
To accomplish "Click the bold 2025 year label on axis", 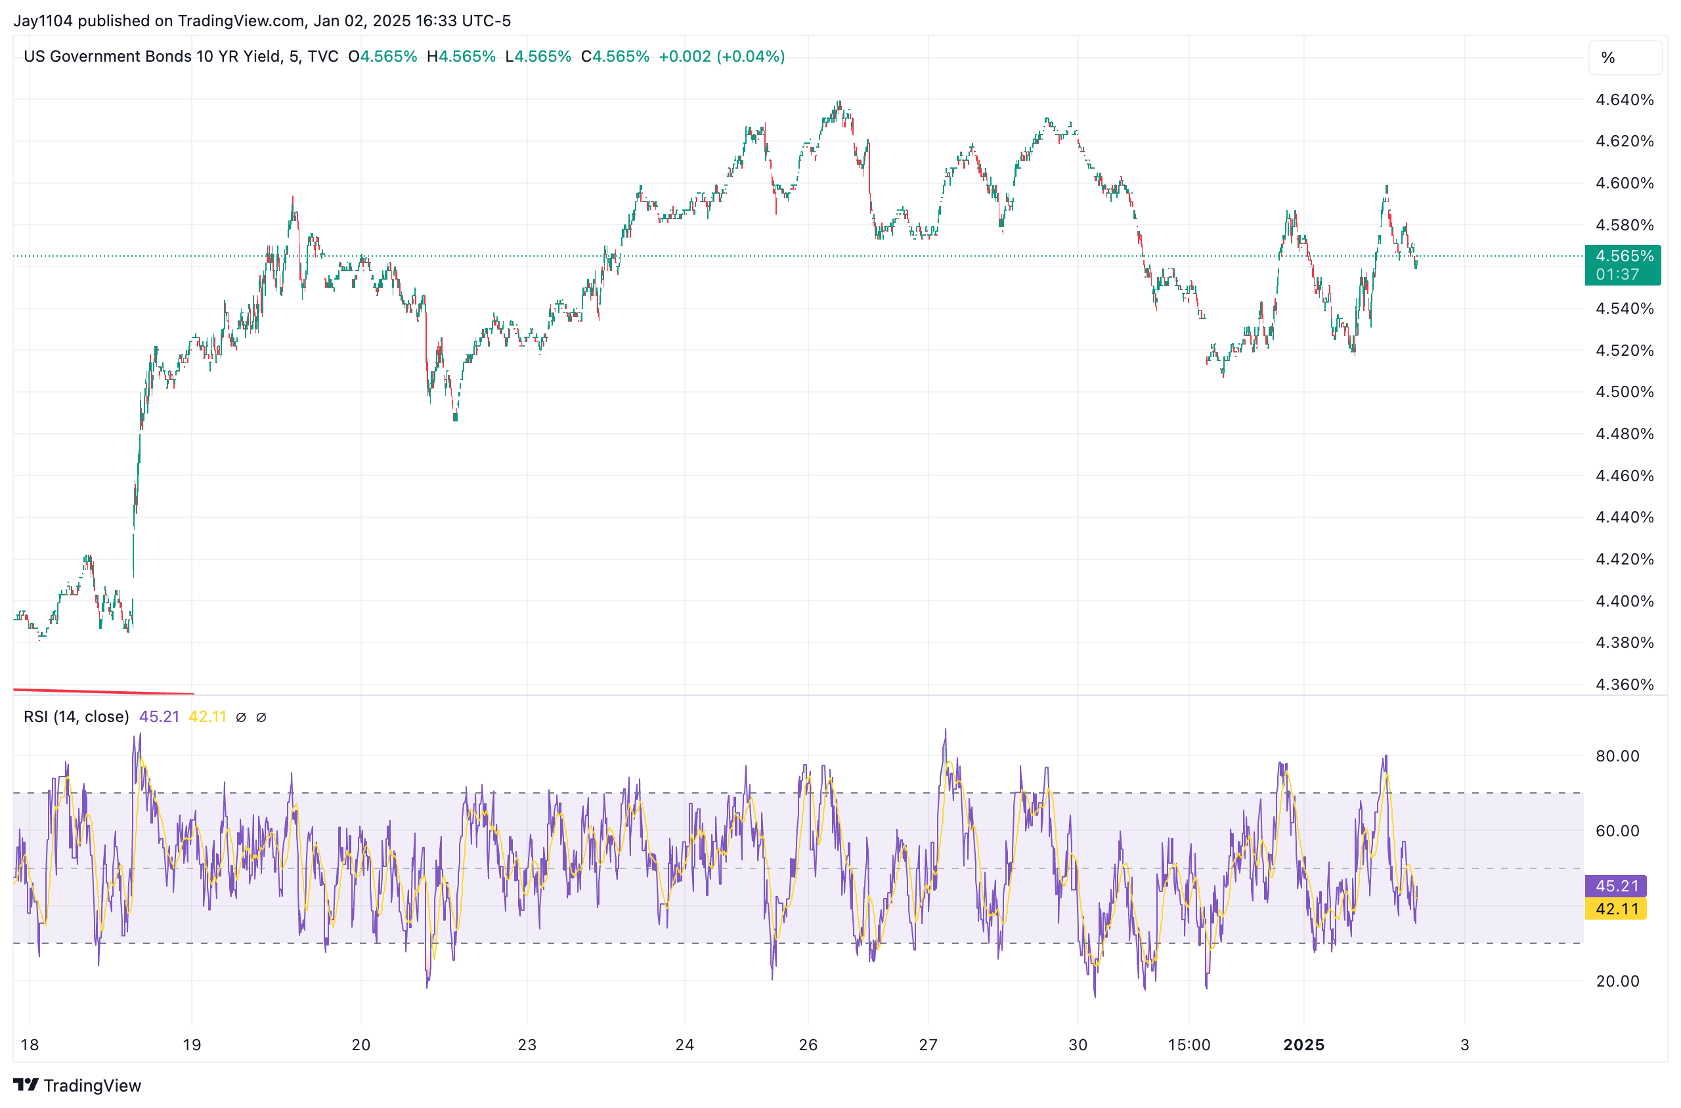I will coord(1304,1045).
